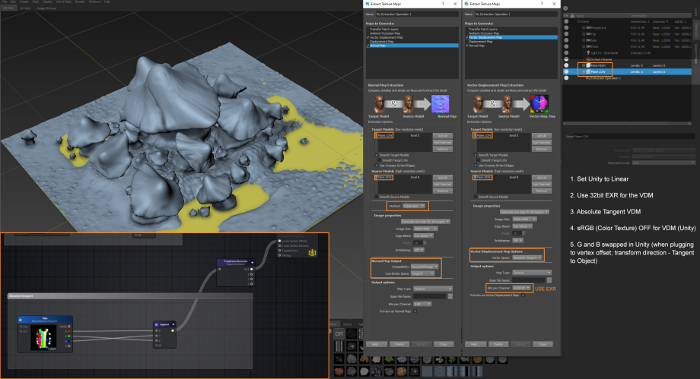The height and width of the screenshot is (379, 700).
Task: Click the Top camera icon in Object List
Action: 588,34
